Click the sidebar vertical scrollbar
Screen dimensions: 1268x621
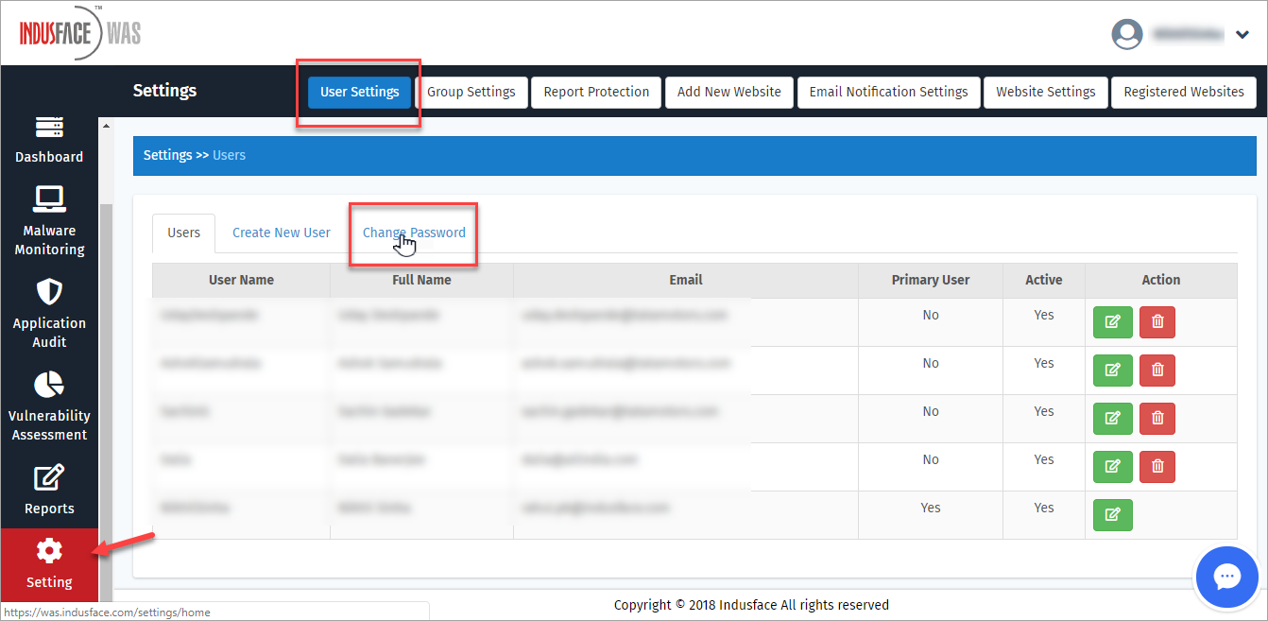pos(106,402)
